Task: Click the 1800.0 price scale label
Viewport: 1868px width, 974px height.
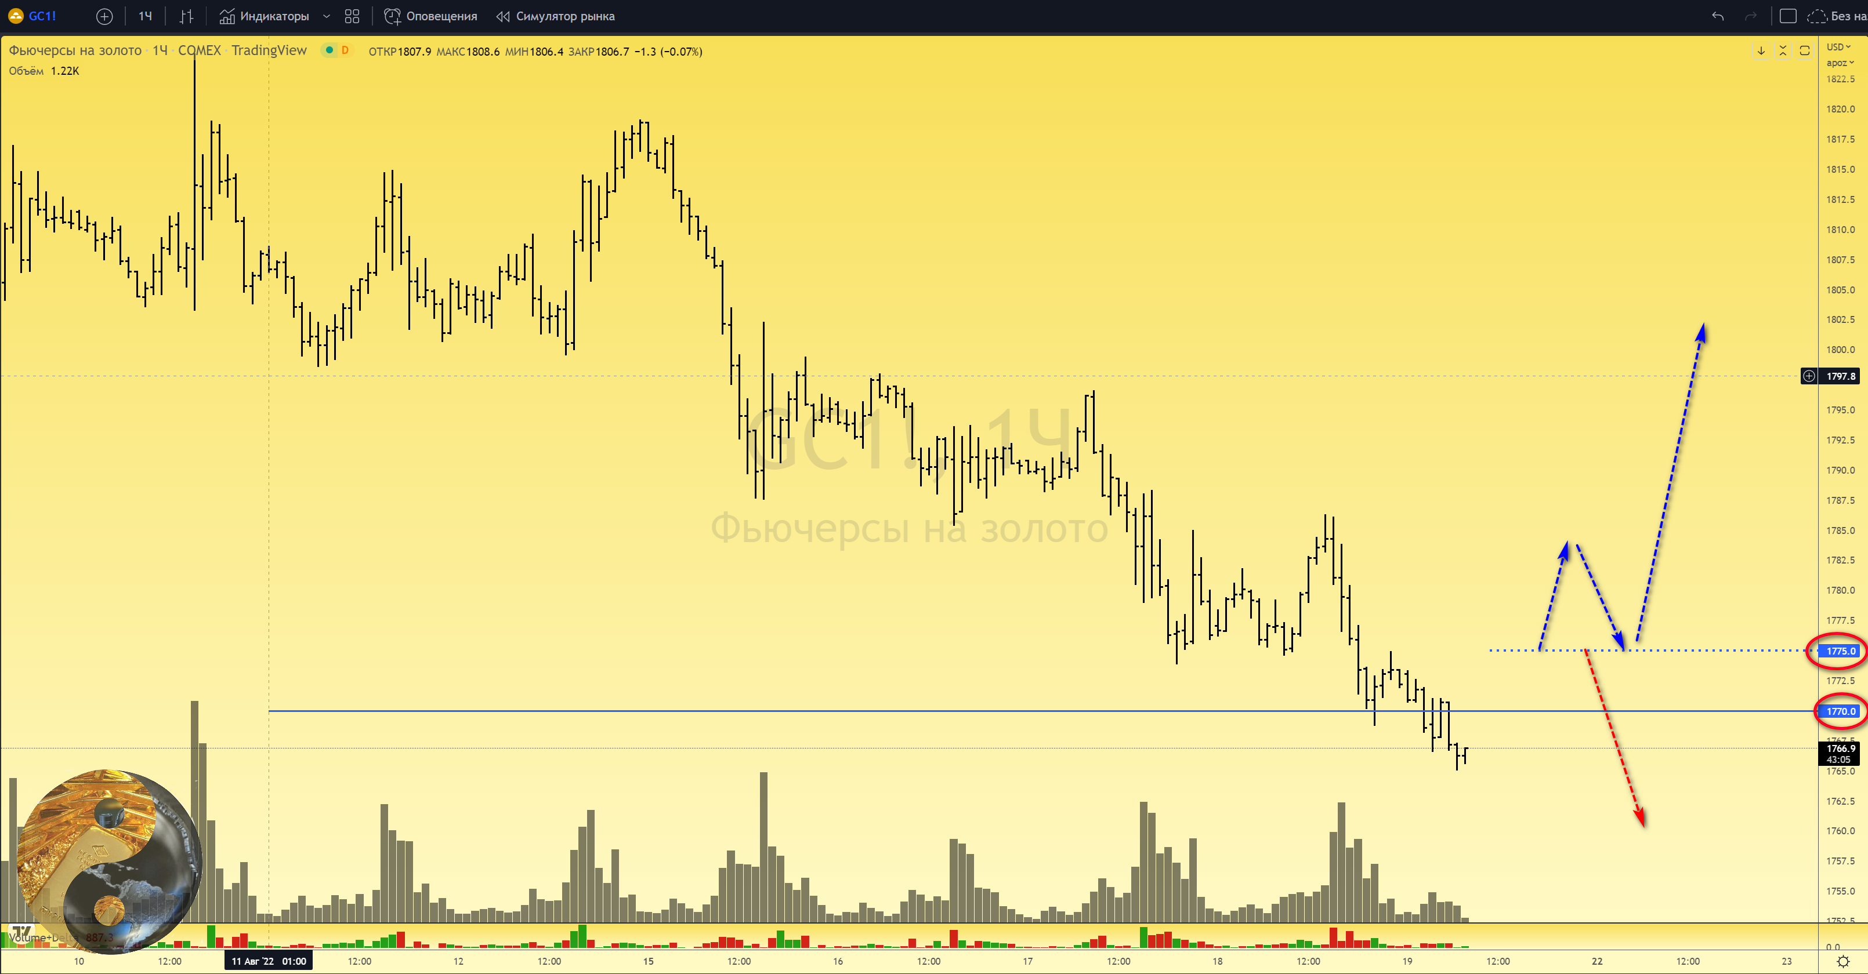Action: tap(1840, 349)
